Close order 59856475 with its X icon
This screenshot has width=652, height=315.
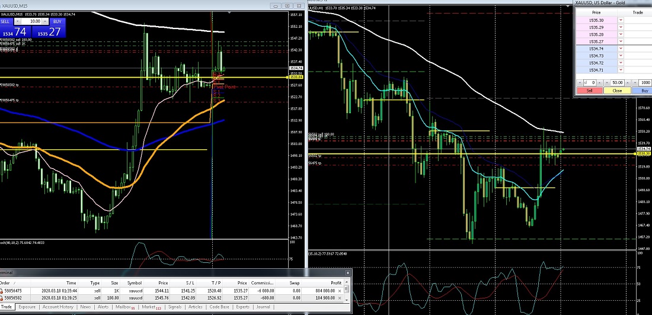click(340, 291)
